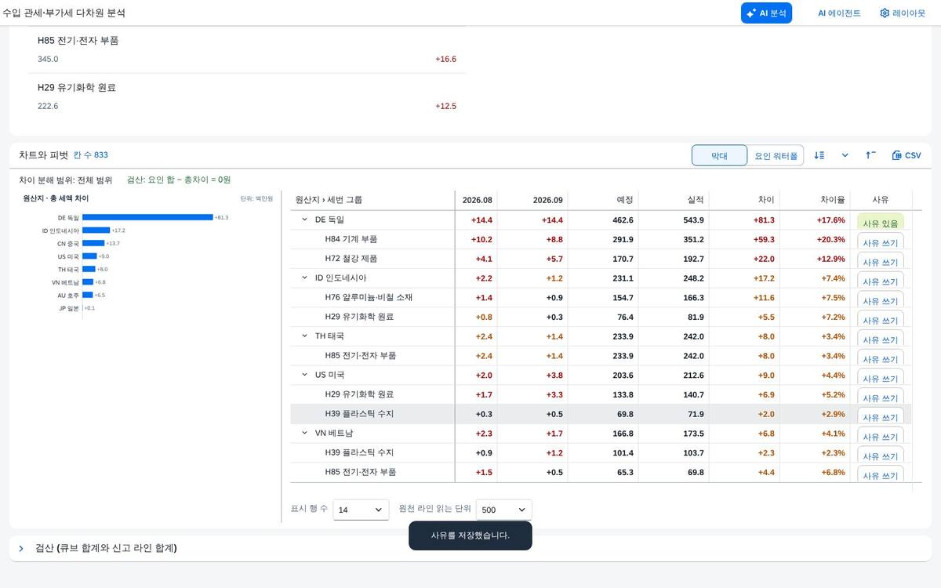Click 사유 쓰기 for H84 기계 부품 row
This screenshot has height=588, width=941.
881,241
